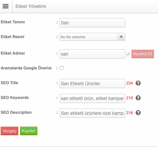Focus the Etiket Tanımı field containing Sarı

[92, 23]
